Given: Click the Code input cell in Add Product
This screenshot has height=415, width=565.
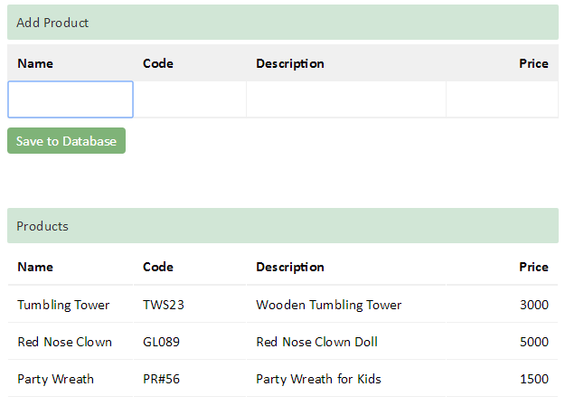Looking at the screenshot, I should click(190, 99).
